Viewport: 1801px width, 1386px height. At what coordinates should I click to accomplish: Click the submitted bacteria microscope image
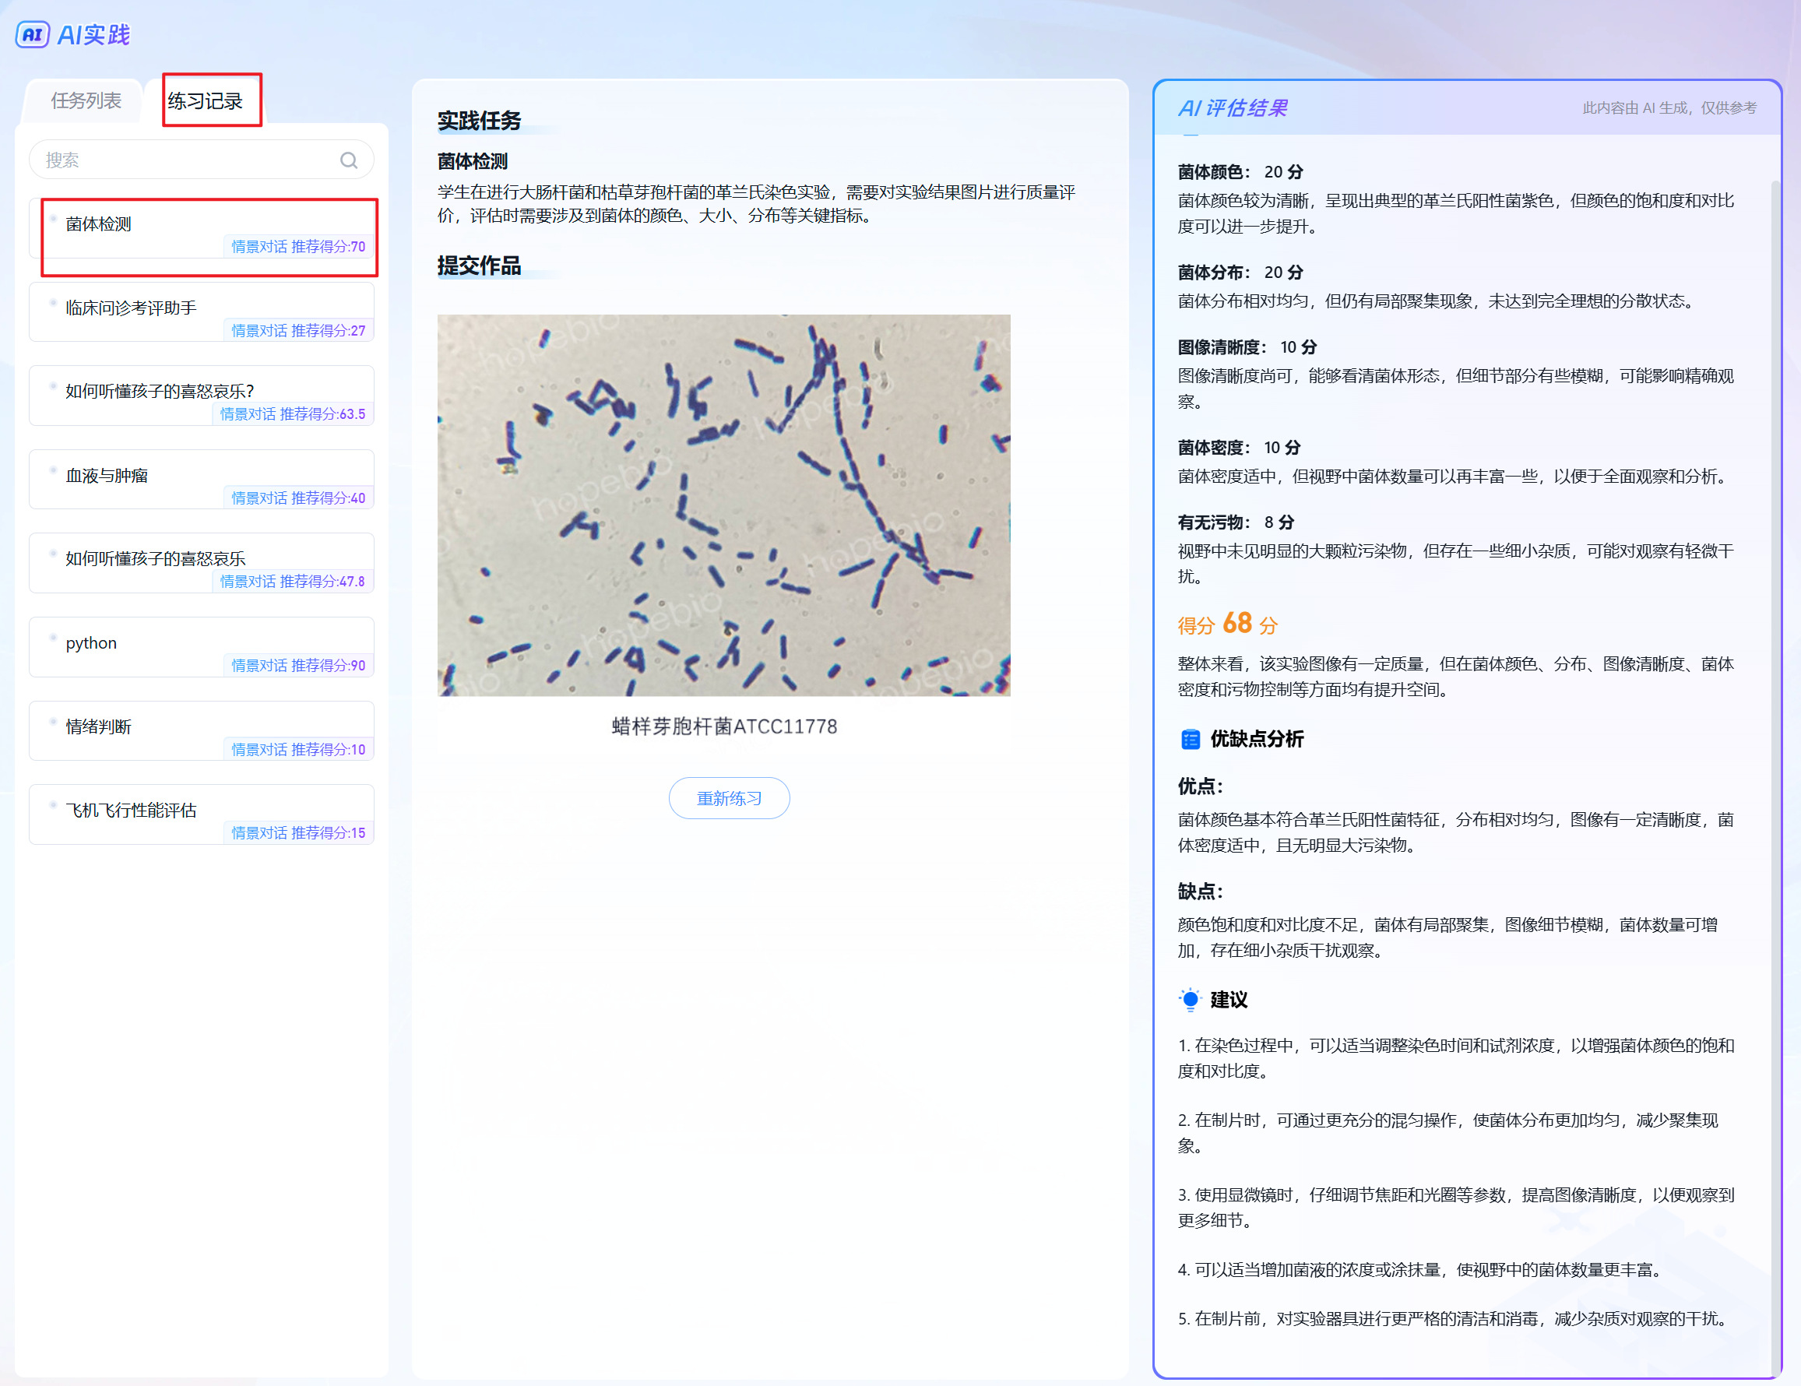(x=723, y=505)
